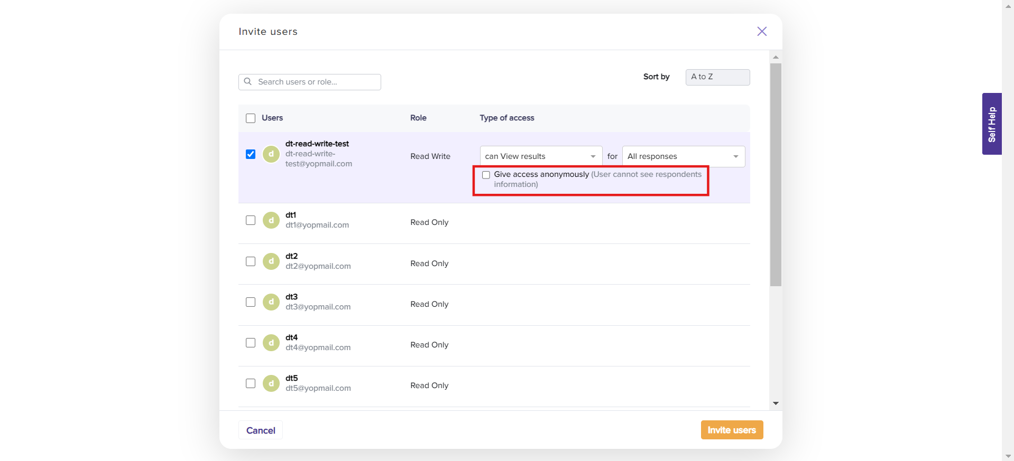Screen dimensions: 1014x461
Task: Open the Self Help side tab
Action: click(991, 124)
